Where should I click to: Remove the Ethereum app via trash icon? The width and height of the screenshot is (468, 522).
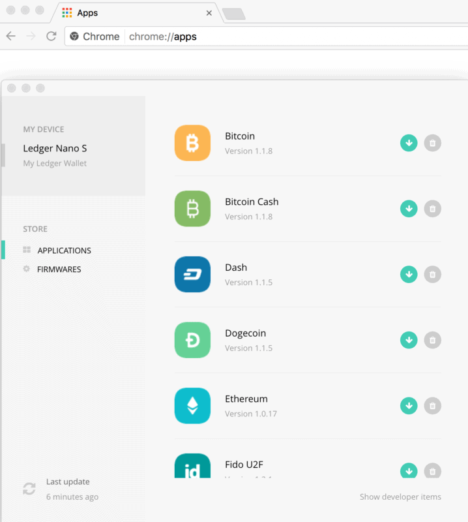coord(432,406)
